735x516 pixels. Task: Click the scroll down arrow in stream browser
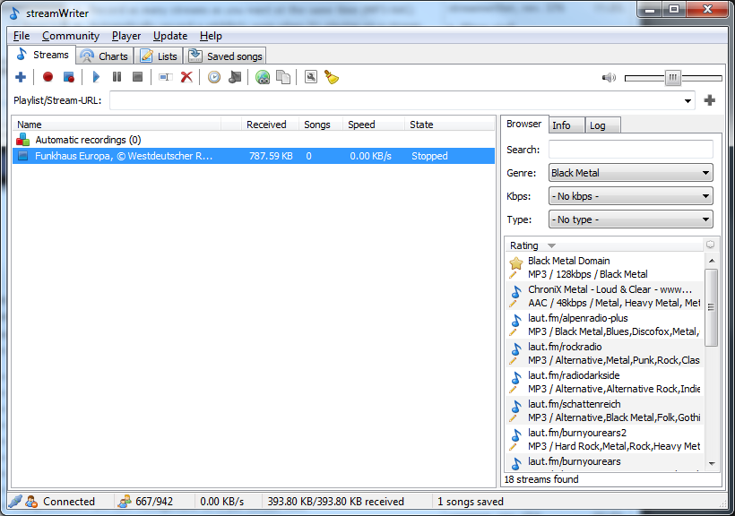pyautogui.click(x=712, y=463)
